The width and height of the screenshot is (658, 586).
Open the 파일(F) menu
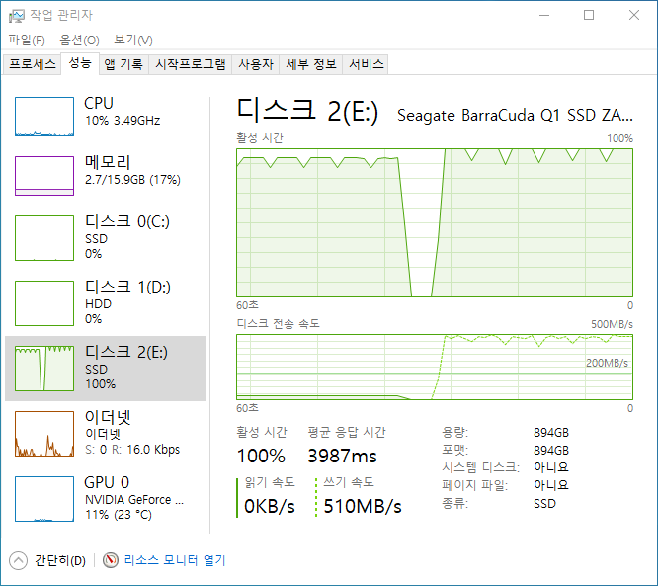click(x=27, y=40)
